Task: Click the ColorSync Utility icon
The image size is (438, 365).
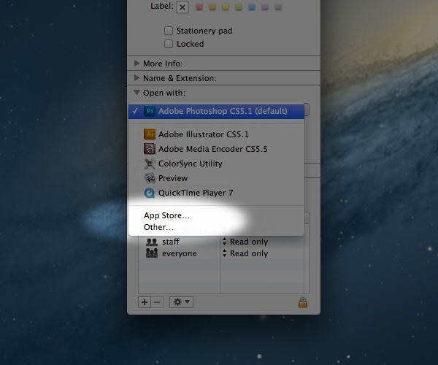Action: 150,164
